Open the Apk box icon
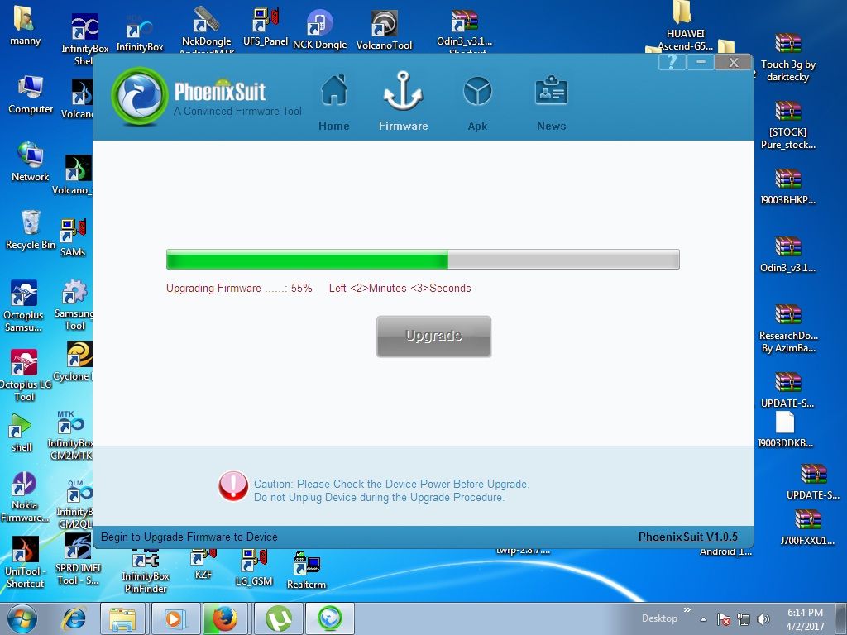This screenshot has width=847, height=635. pos(477,92)
